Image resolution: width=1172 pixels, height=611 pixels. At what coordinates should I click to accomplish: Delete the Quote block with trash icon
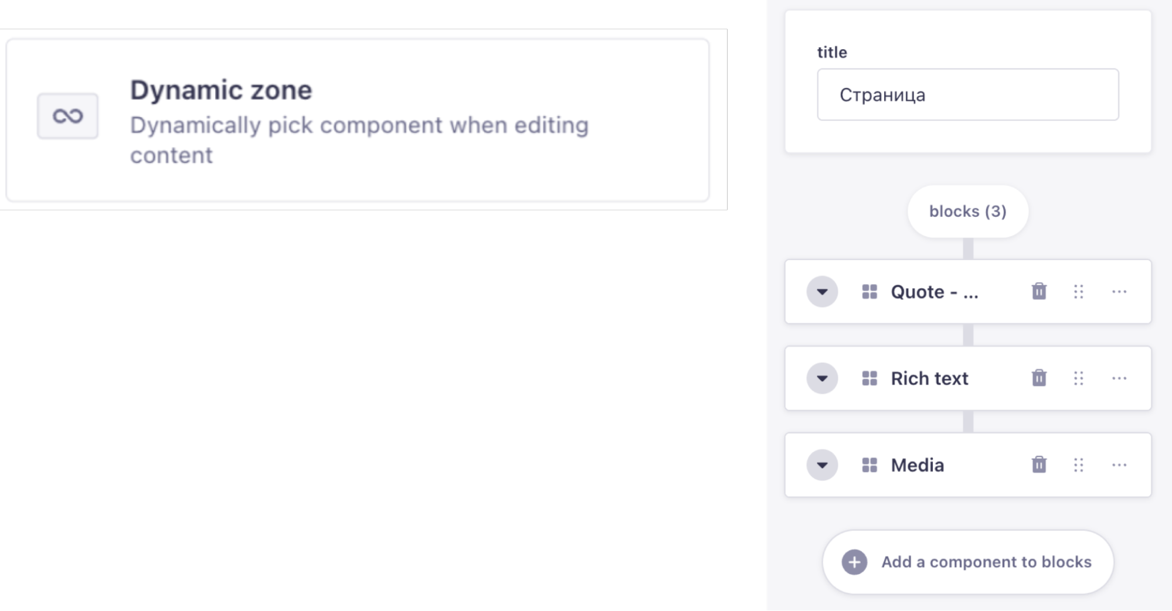[x=1039, y=291]
